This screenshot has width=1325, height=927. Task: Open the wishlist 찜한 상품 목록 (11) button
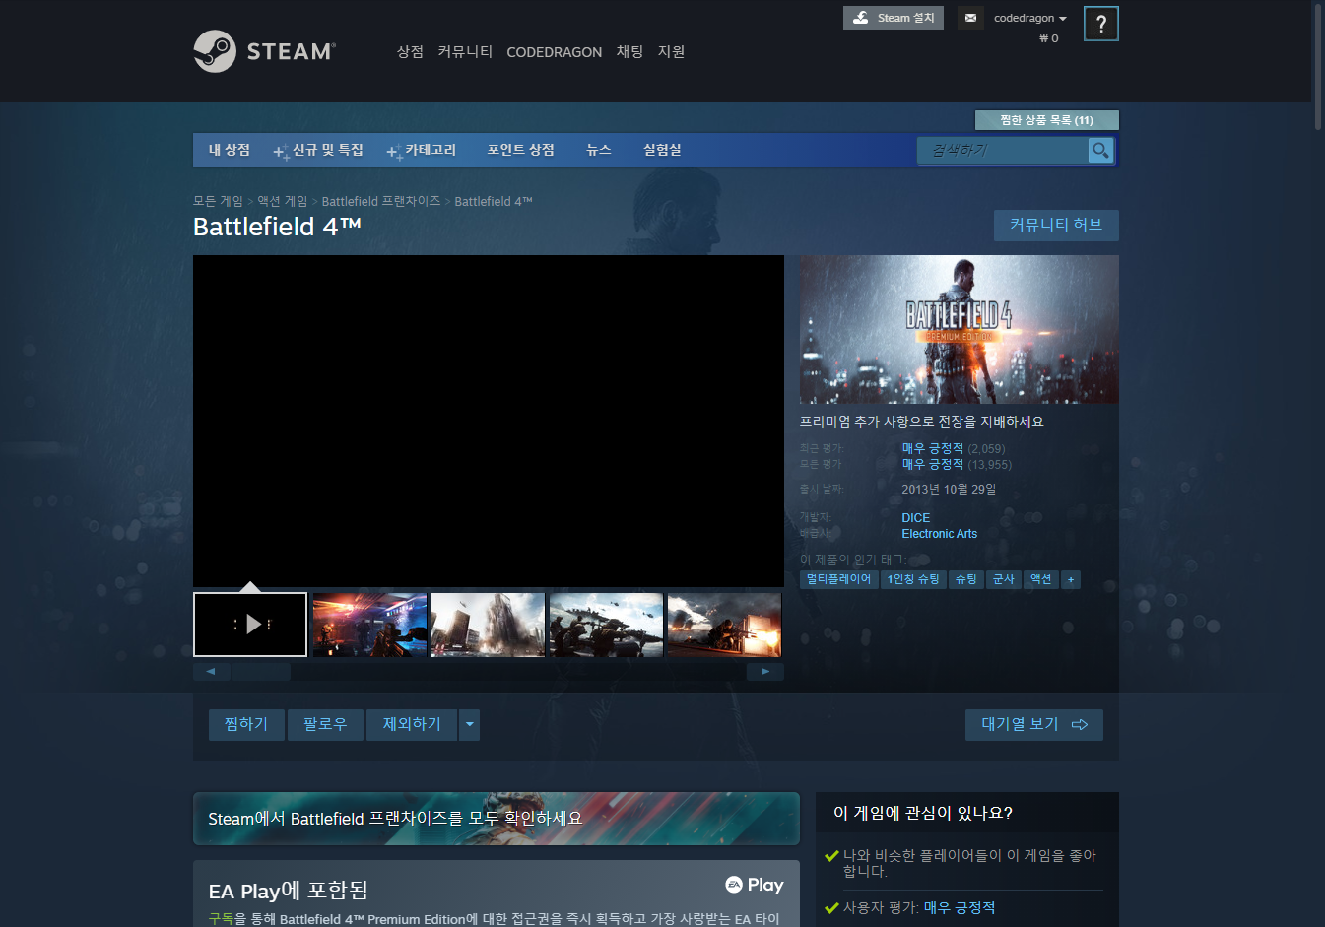1046,120
